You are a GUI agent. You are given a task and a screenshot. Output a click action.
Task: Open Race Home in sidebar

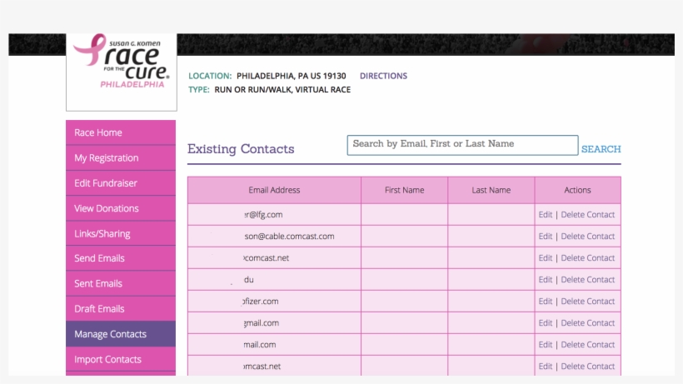point(121,132)
